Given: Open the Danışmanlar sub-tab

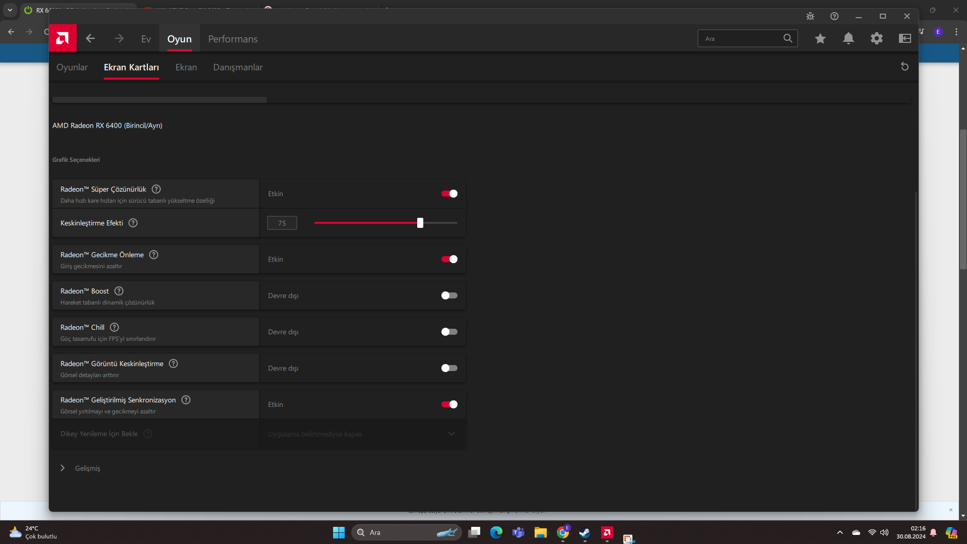Looking at the screenshot, I should pos(238,67).
